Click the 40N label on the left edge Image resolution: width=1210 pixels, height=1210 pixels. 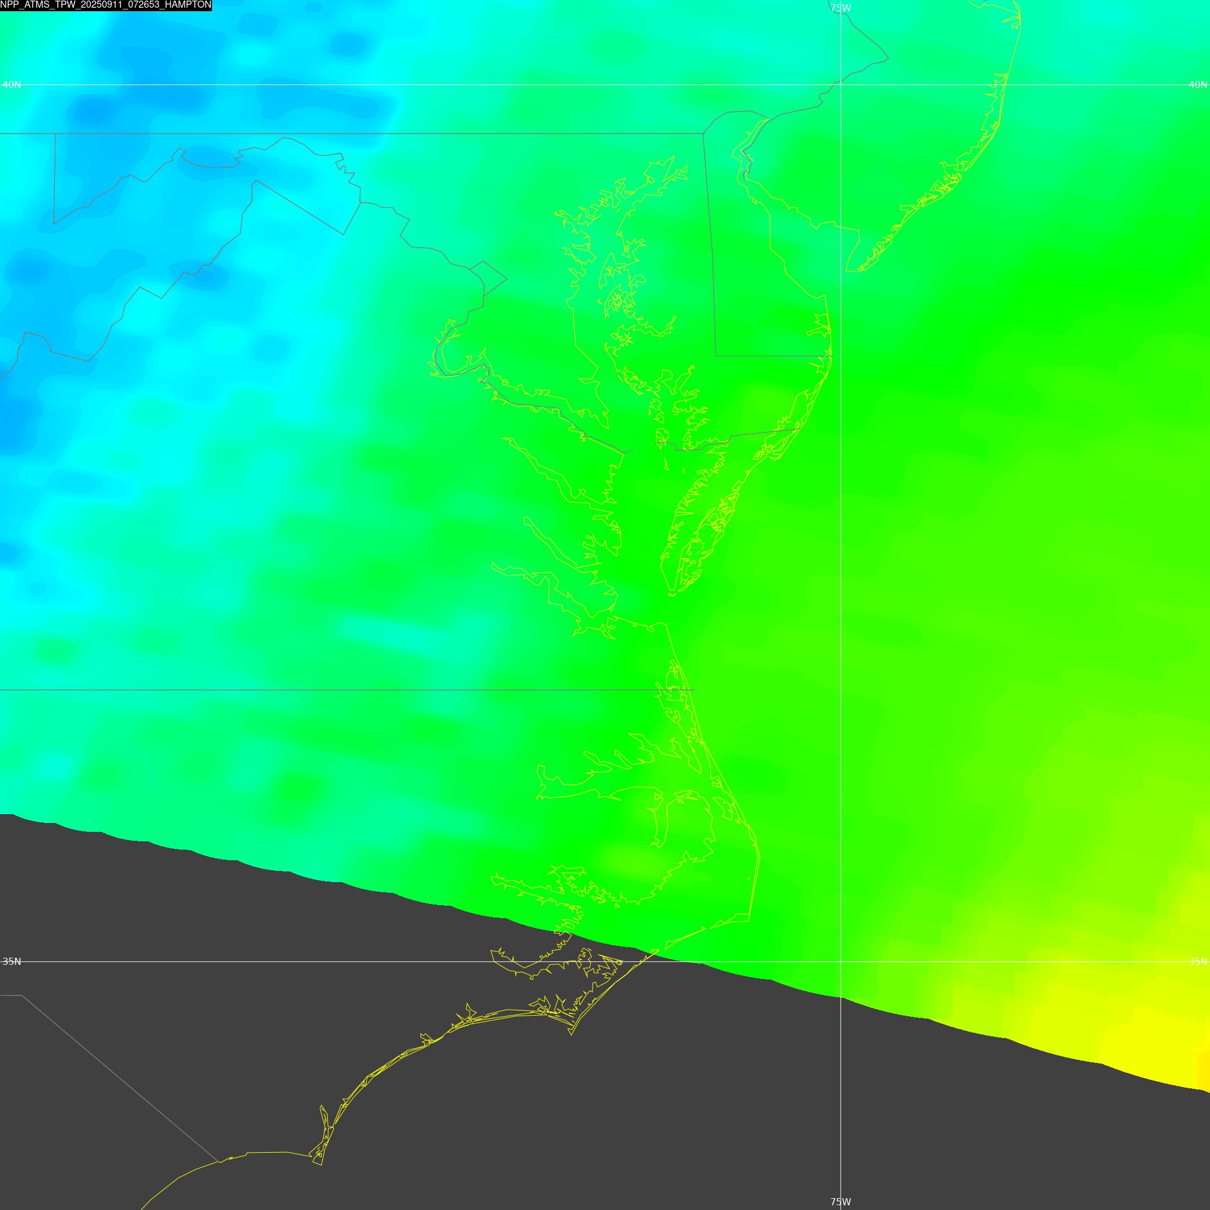pos(12,84)
